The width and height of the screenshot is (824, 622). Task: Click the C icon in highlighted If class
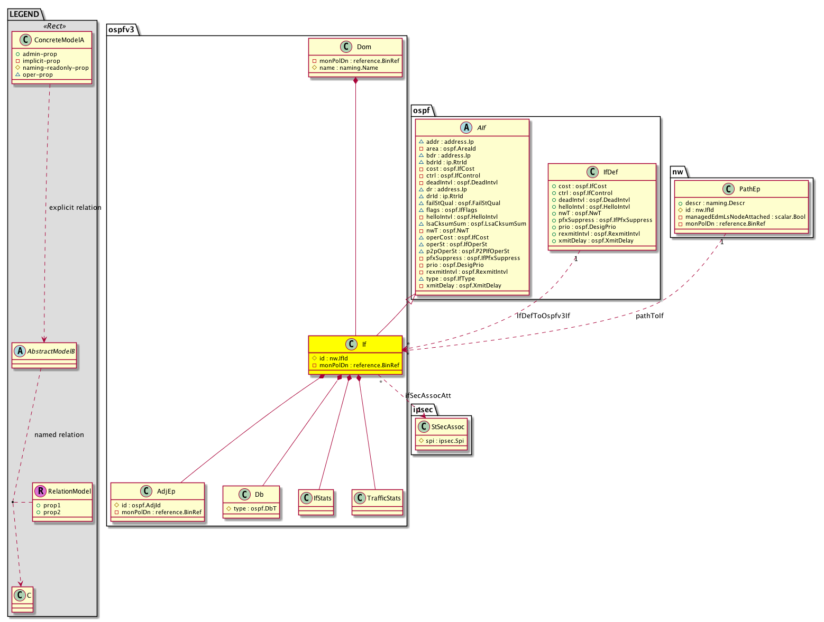click(x=351, y=345)
